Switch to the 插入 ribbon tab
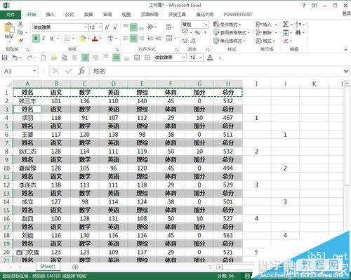The image size is (351, 280). (x=50, y=15)
